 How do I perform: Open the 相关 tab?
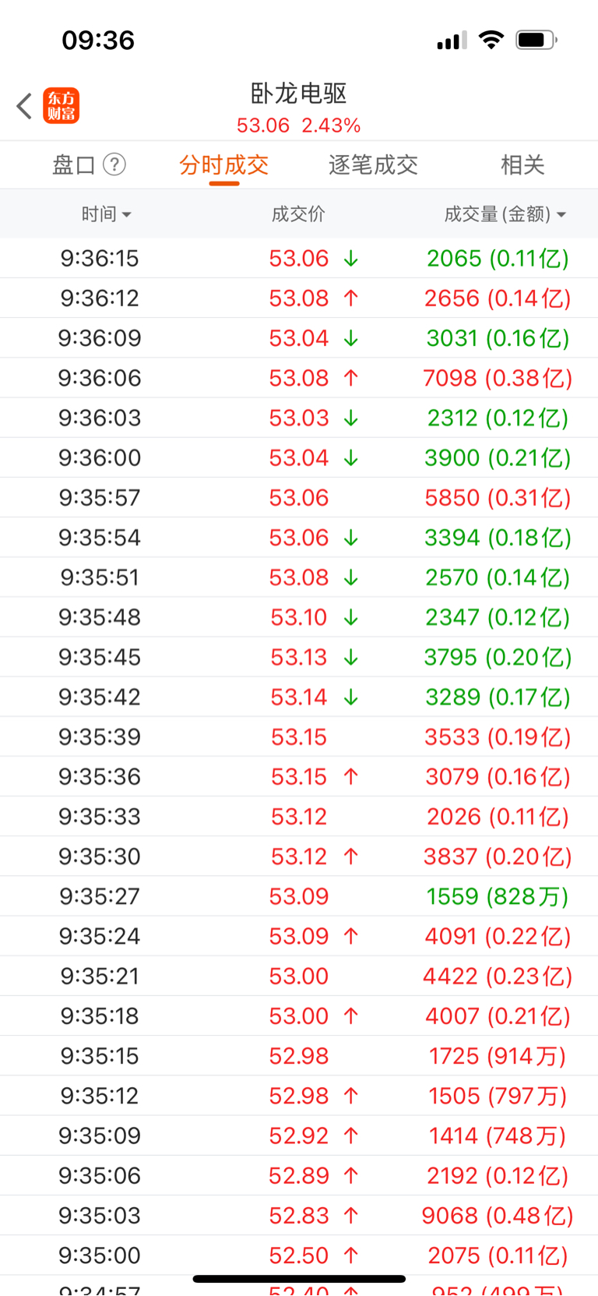(522, 164)
